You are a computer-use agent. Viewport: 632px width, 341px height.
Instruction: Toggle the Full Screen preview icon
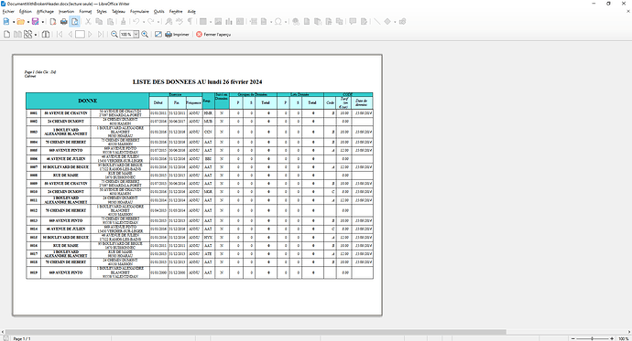point(158,35)
